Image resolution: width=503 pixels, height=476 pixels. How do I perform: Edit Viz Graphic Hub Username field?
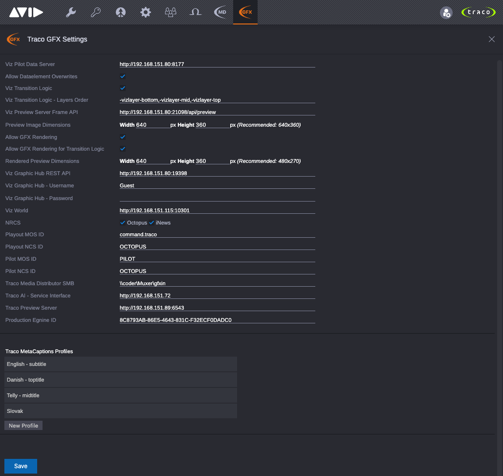pos(217,185)
